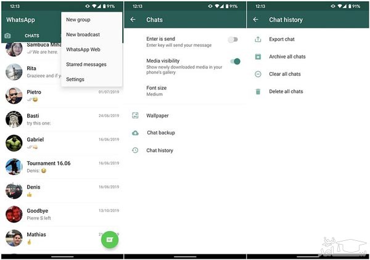Image resolution: width=370 pixels, height=260 pixels.
Task: Tap back arrow beside Chat history title
Action: (256, 20)
